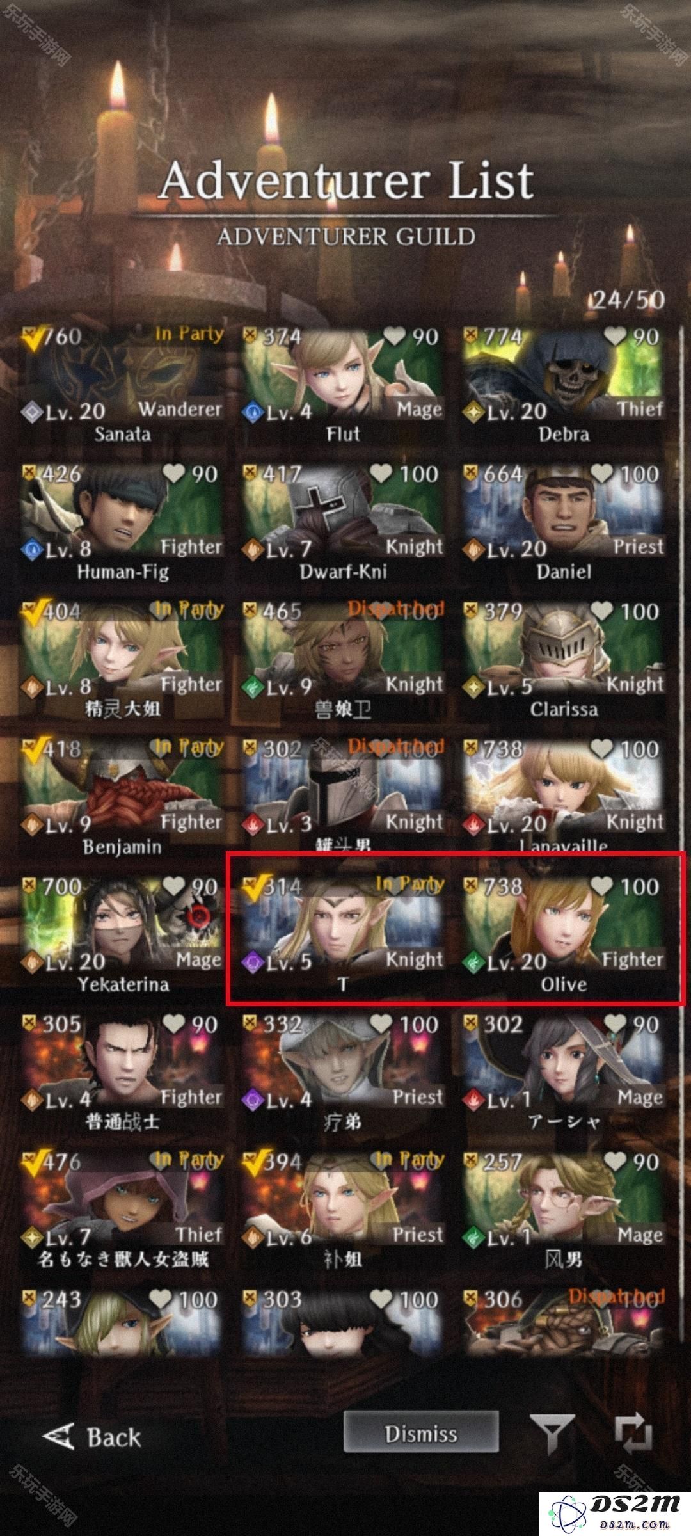The image size is (691, 1536).
Task: Select the dispatched 兽娘卫 Knight card
Action: coord(343,660)
